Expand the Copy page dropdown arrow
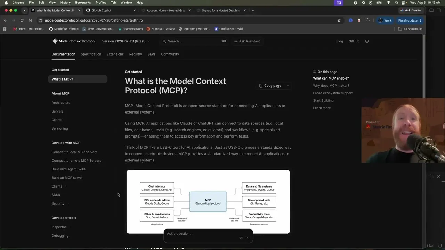Image resolution: width=445 pixels, height=250 pixels. (288, 86)
